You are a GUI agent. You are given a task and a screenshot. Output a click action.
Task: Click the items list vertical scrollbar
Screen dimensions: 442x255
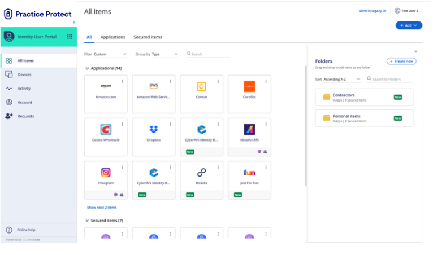pos(306,126)
